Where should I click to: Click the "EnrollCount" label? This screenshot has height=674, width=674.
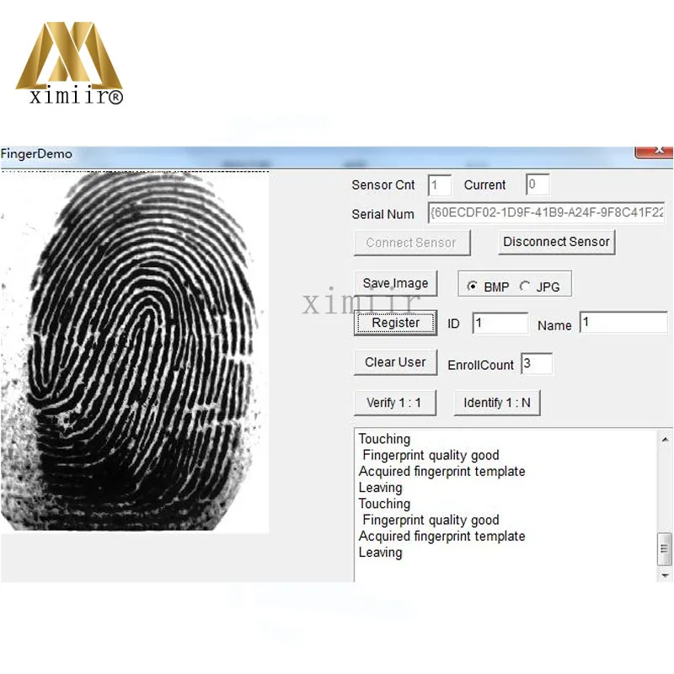click(x=480, y=365)
